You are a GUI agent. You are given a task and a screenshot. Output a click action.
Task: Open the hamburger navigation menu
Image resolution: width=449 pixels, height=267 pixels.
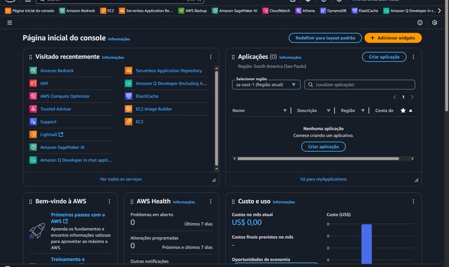pyautogui.click(x=9, y=23)
